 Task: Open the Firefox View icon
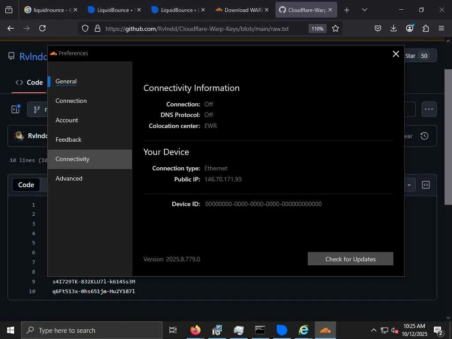click(x=9, y=10)
